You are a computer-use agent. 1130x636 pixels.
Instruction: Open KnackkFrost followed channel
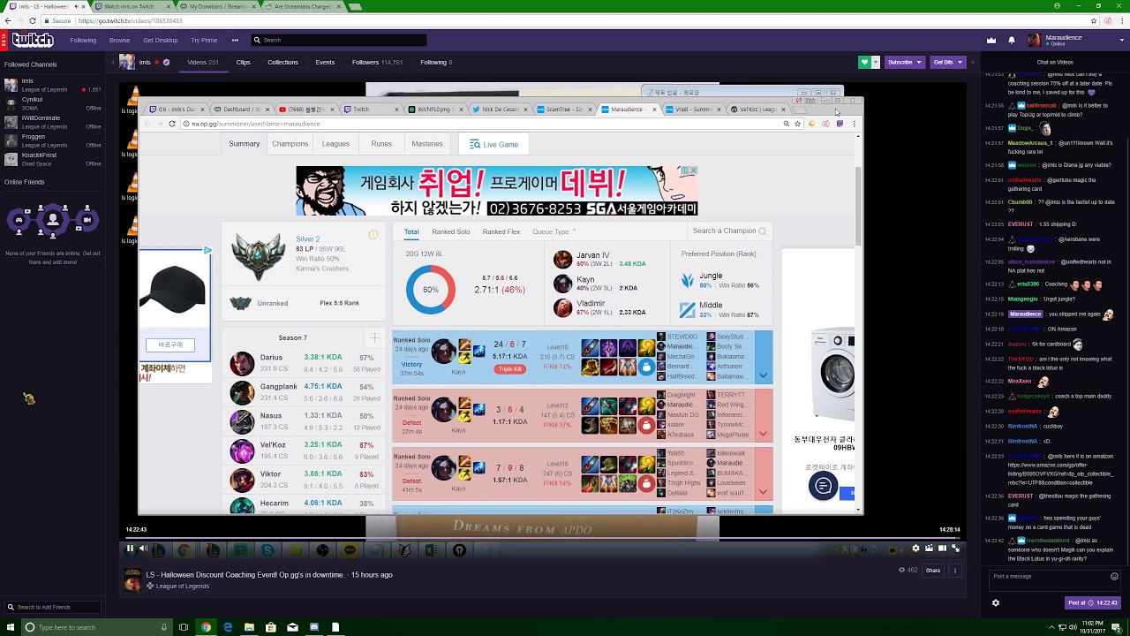point(53,159)
